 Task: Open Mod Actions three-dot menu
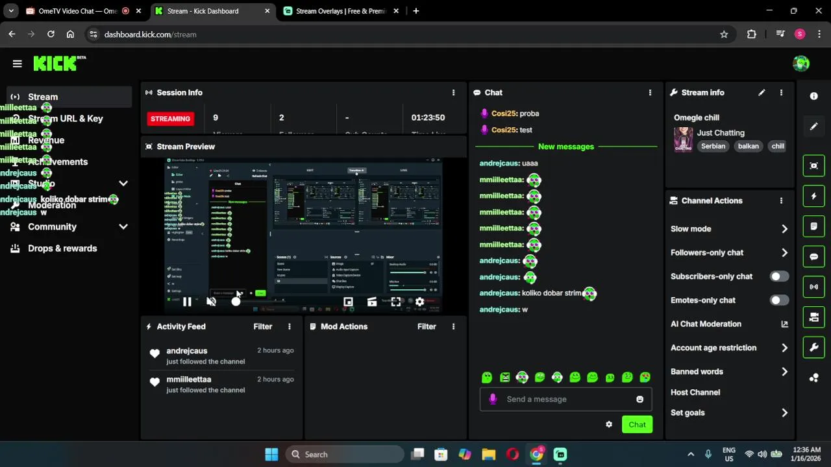(453, 327)
